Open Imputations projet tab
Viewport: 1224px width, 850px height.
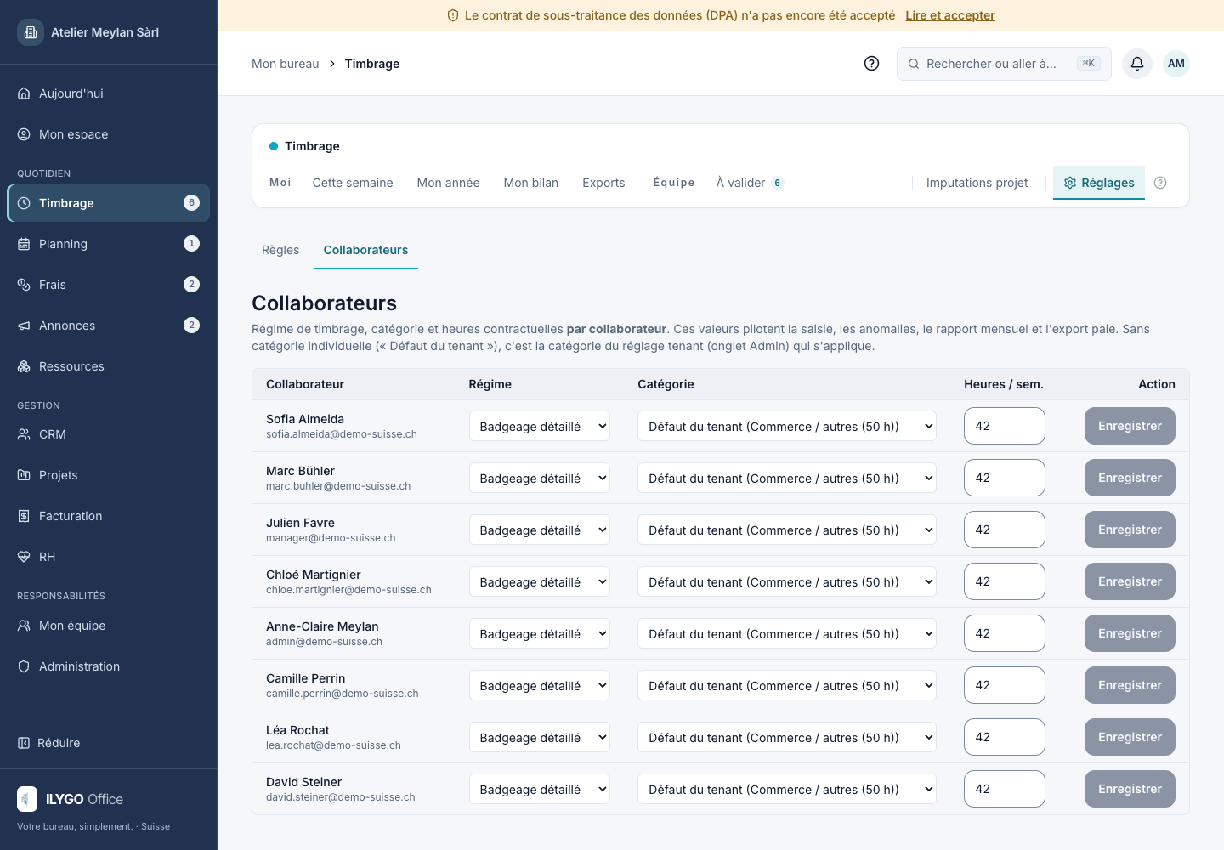(x=977, y=183)
